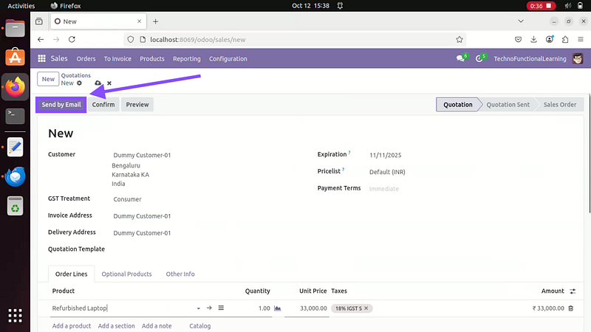This screenshot has width=591, height=332.
Task: Open Thunderbird from the Ubuntu dock
Action: 16,176
